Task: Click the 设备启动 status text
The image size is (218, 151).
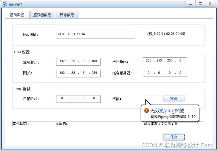Action: click(62, 124)
